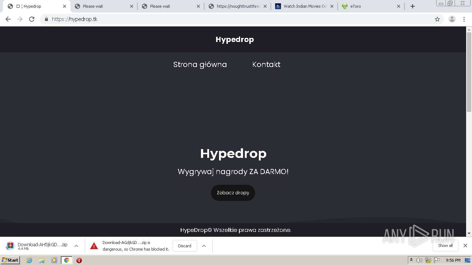Close the downloads bar
This screenshot has height=265, width=472.
465,245
